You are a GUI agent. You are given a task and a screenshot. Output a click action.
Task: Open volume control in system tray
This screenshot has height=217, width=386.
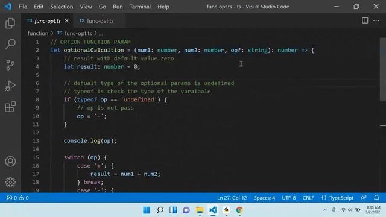(x=350, y=210)
